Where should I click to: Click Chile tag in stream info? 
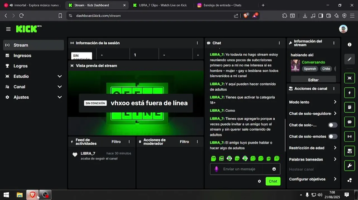point(326,69)
